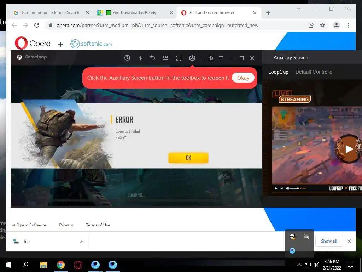This screenshot has width=362, height=272.
Task: Click the Chrome taskbar icon
Action: coord(61,265)
